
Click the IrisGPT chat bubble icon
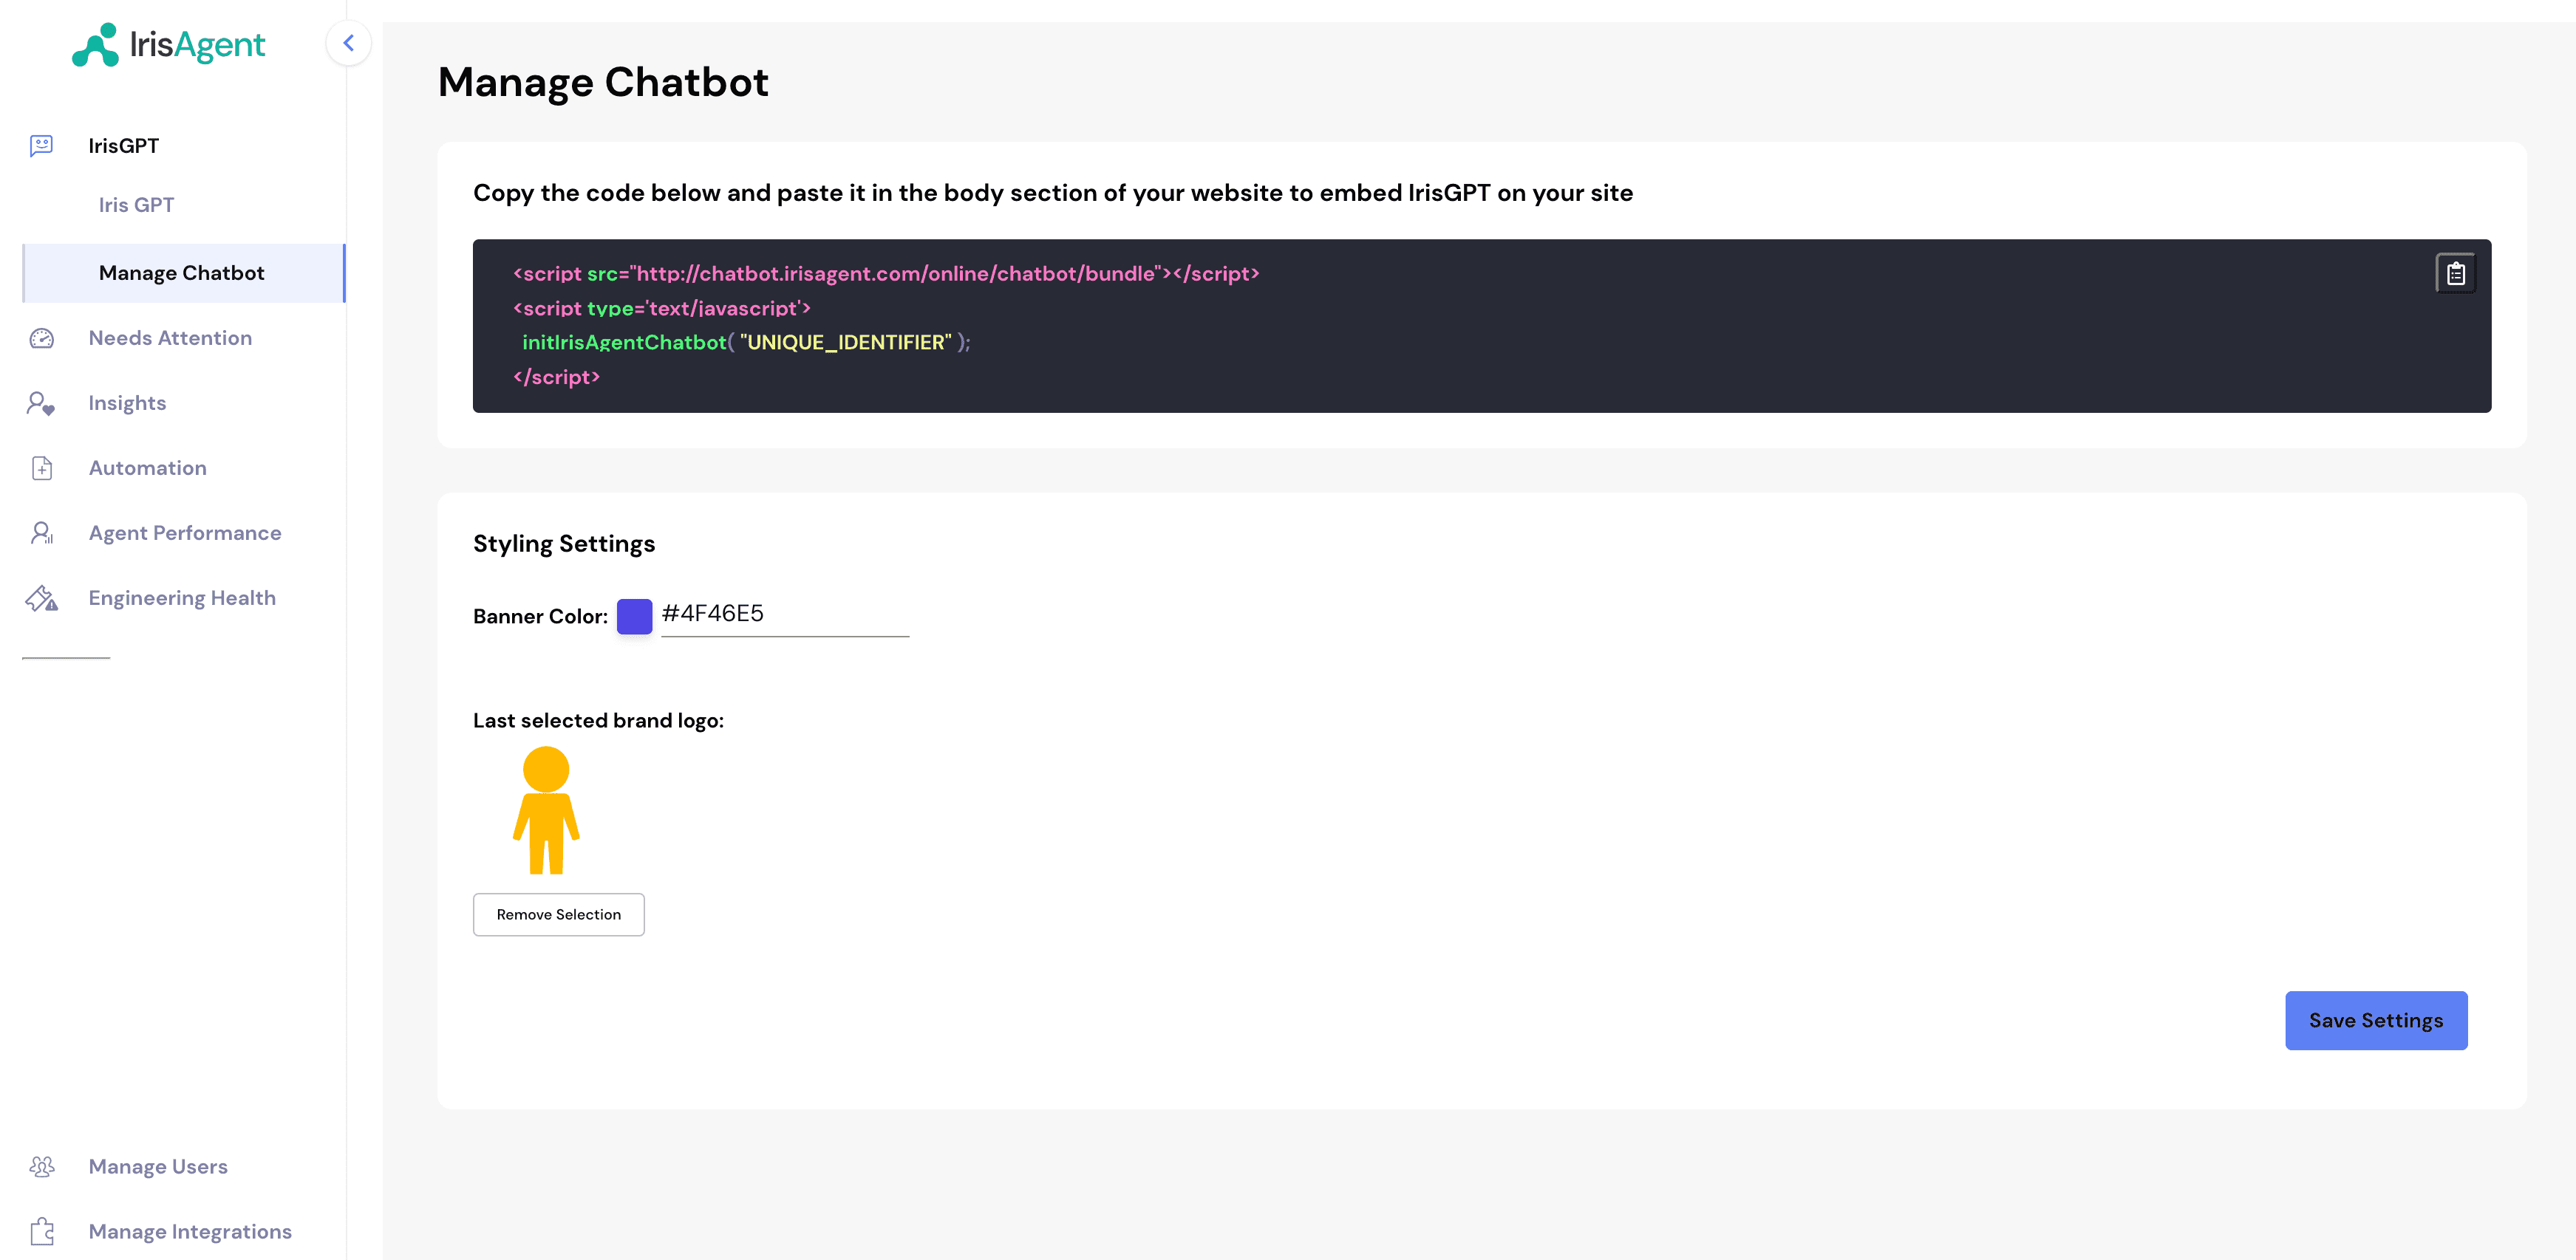pos(42,145)
